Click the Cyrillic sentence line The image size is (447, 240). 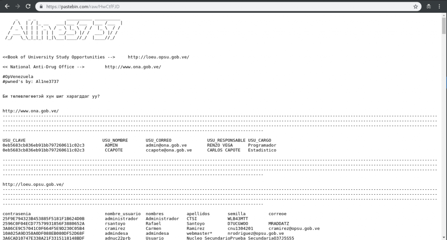tap(52, 96)
